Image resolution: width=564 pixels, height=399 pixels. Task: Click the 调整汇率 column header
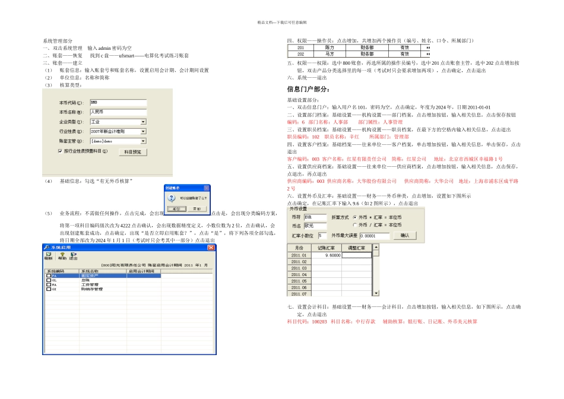[x=356, y=248]
